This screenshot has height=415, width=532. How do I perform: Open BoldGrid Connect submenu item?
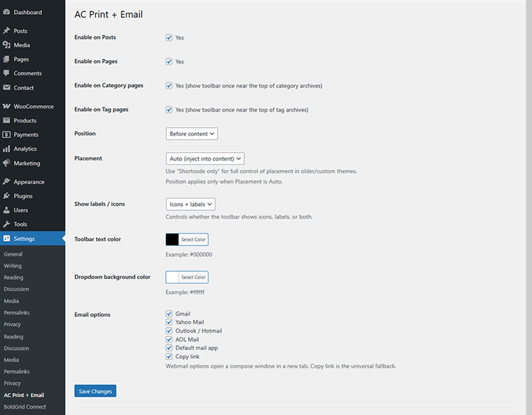[x=25, y=407]
